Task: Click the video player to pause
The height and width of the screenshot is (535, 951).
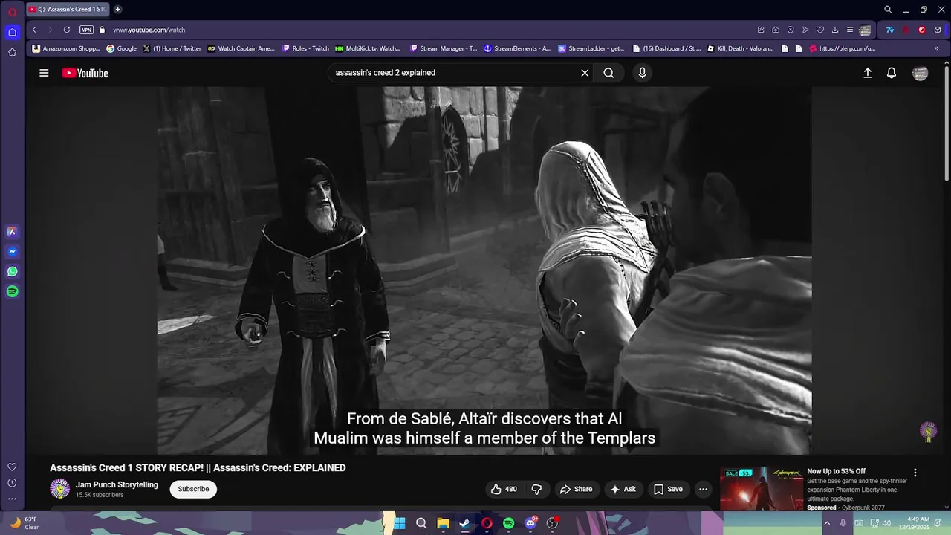Action: click(484, 270)
